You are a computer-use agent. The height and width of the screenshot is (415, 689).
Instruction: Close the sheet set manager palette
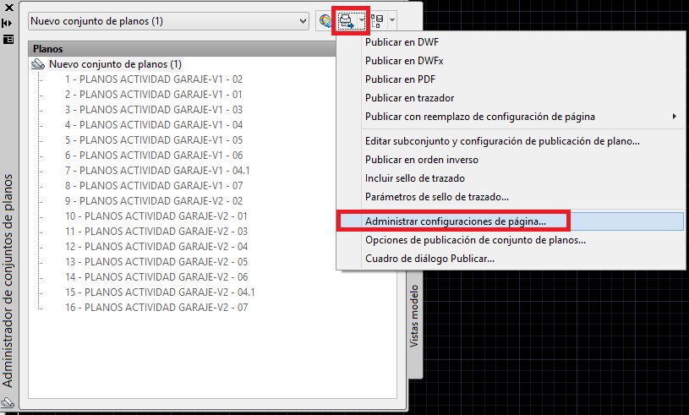point(8,8)
